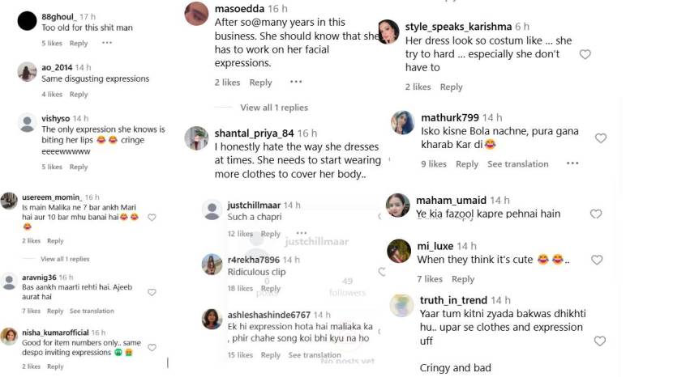Open more options on mathurk799's comment
Viewport: 673px width, 377px height.
point(572,163)
